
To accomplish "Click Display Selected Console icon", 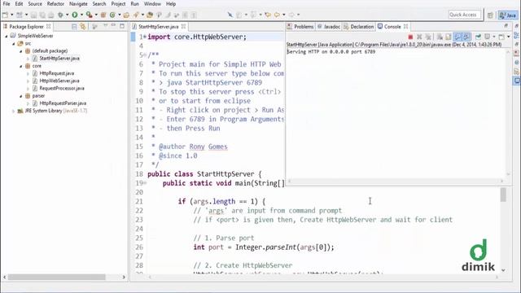I will (x=487, y=37).
